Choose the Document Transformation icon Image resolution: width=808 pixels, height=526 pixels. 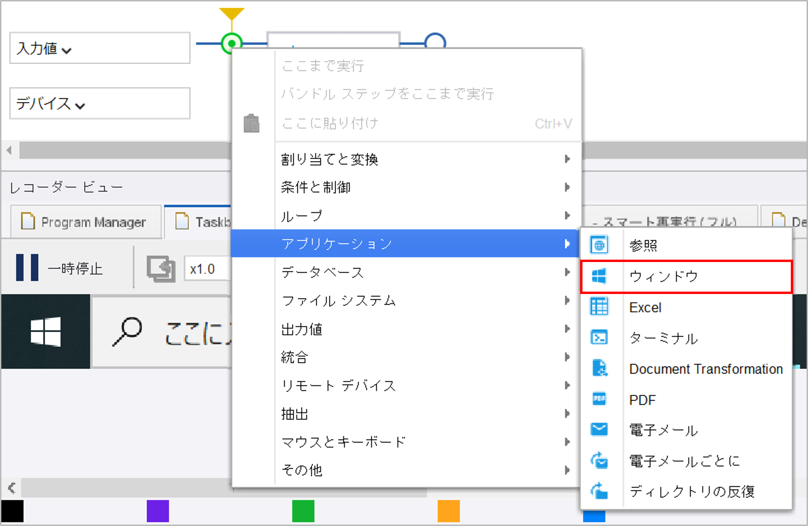pyautogui.click(x=599, y=368)
